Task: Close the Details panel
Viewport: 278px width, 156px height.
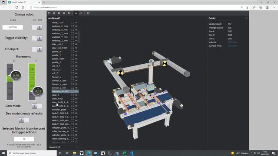Action: [246, 18]
